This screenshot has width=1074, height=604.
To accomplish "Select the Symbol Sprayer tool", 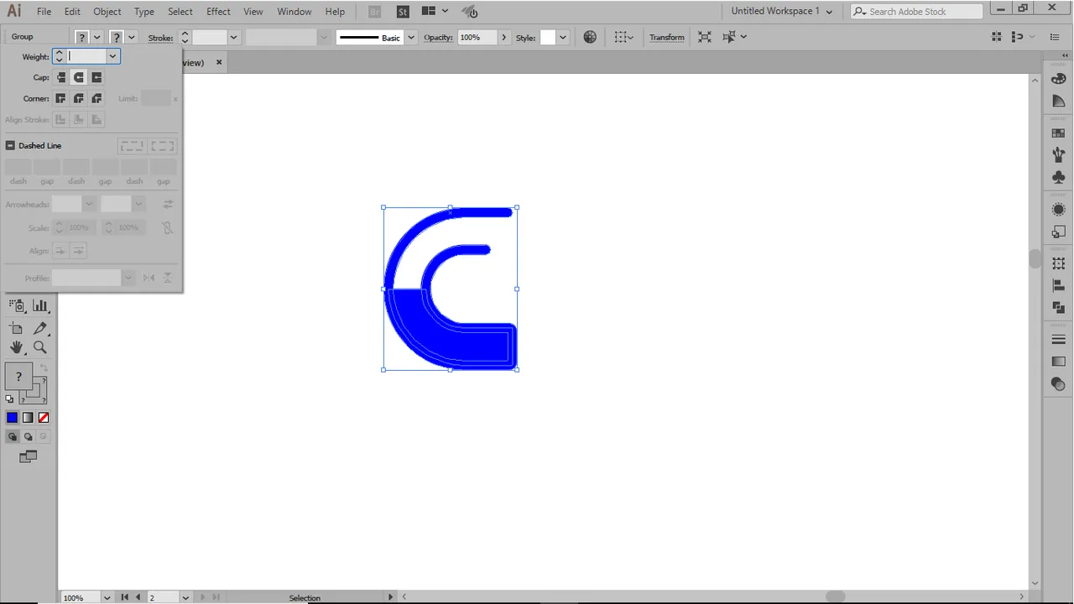I will (x=17, y=306).
